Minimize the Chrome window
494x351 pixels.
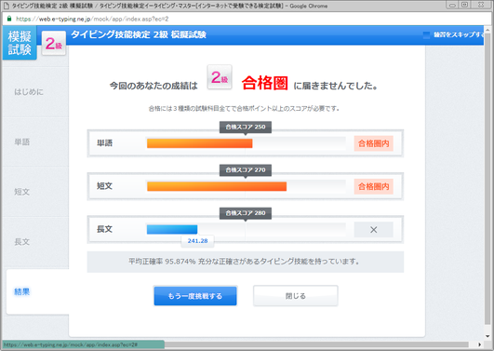pos(452,5)
